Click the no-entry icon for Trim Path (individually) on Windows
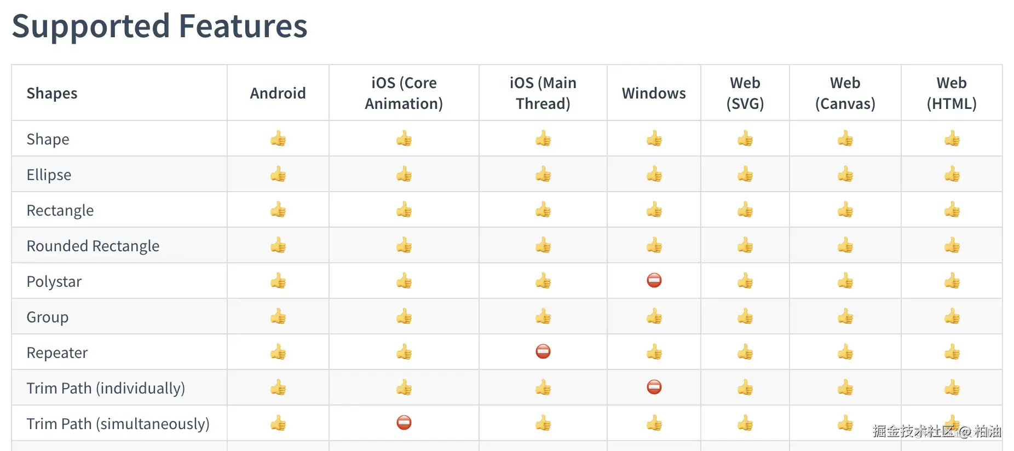The width and height of the screenshot is (1014, 451). click(654, 387)
